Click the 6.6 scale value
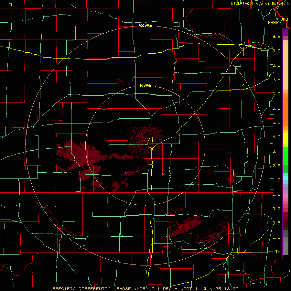291x291 pixels. pyautogui.click(x=276, y=94)
